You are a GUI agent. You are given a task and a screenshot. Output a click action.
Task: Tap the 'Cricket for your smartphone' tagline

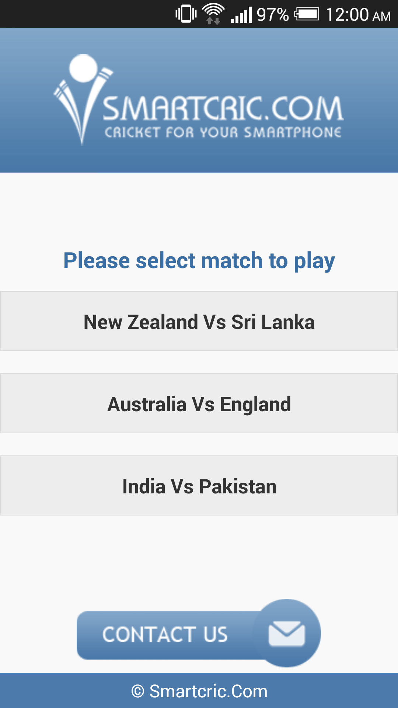tap(223, 132)
